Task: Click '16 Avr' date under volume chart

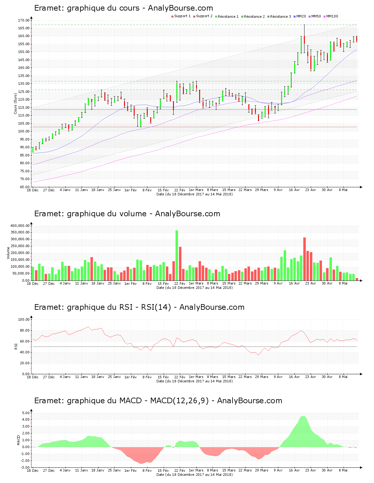Action: coord(294,284)
